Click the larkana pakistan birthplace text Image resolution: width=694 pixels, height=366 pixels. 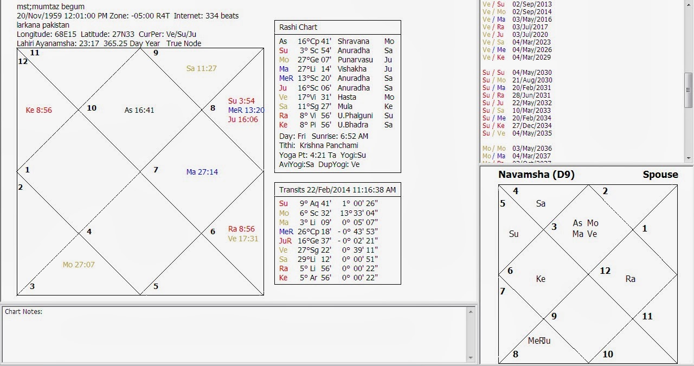43,25
